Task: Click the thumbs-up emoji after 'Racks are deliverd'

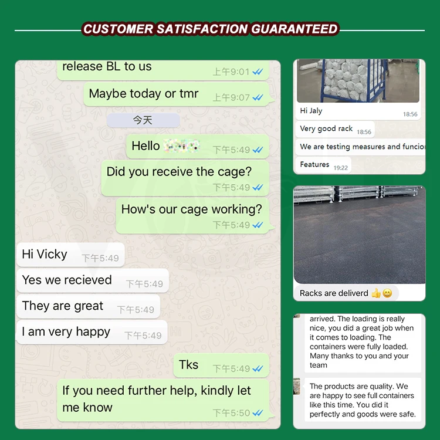Action: pyautogui.click(x=375, y=293)
